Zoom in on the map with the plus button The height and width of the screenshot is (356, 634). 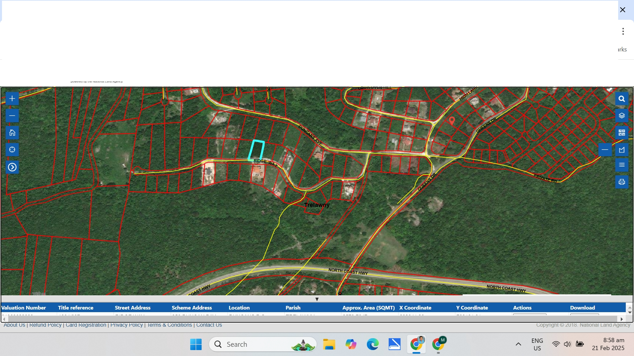pyautogui.click(x=12, y=99)
